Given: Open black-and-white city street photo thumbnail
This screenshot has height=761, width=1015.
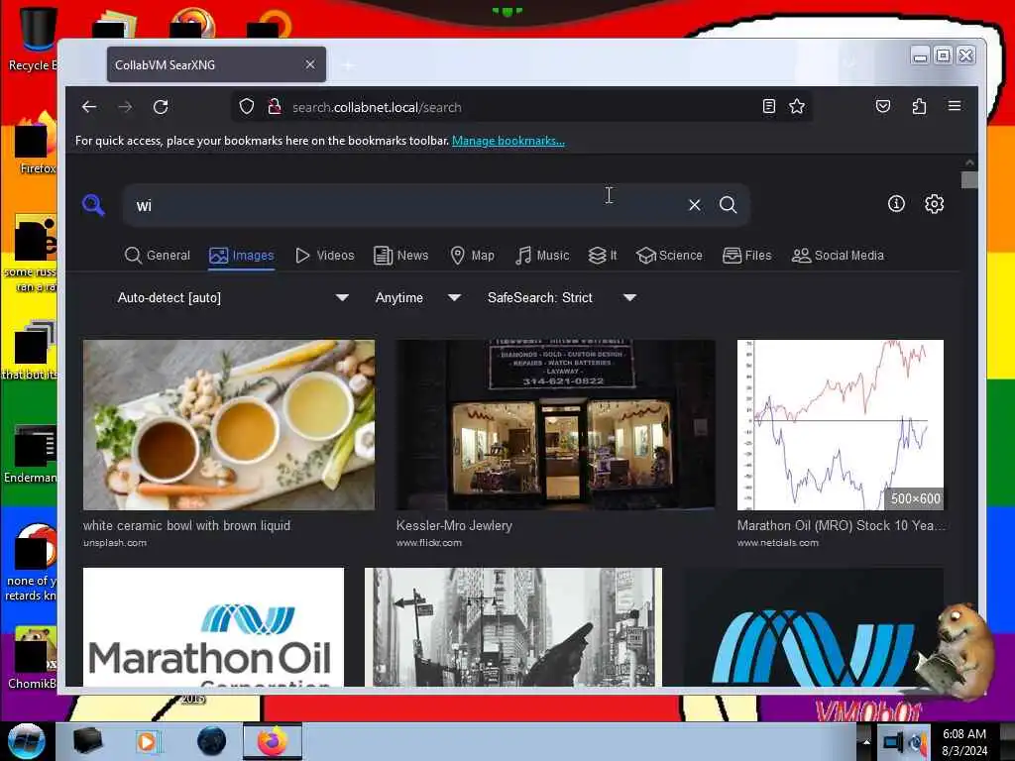Looking at the screenshot, I should pyautogui.click(x=513, y=627).
